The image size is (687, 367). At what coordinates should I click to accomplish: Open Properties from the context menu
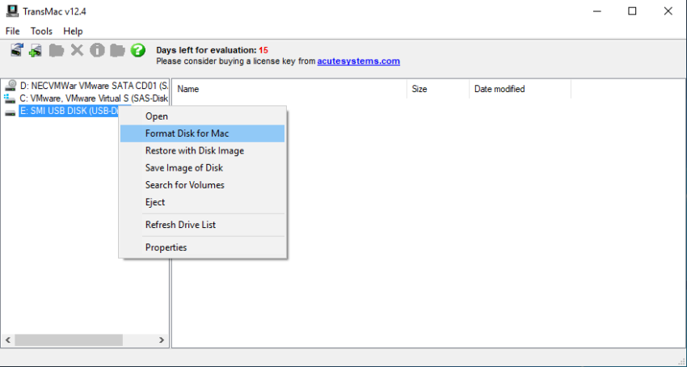coord(202,247)
